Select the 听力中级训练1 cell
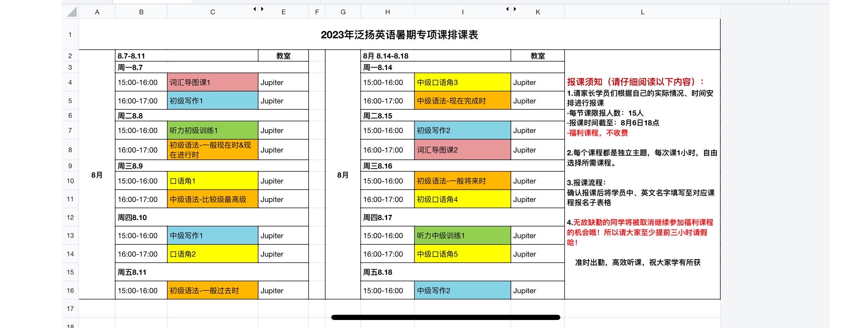 click(463, 235)
